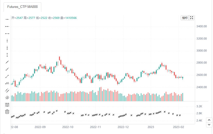Viewport: 213px width, 134px height.
Task: Select the Fibonacci horizontal levels tool
Action: [x=7, y=105]
